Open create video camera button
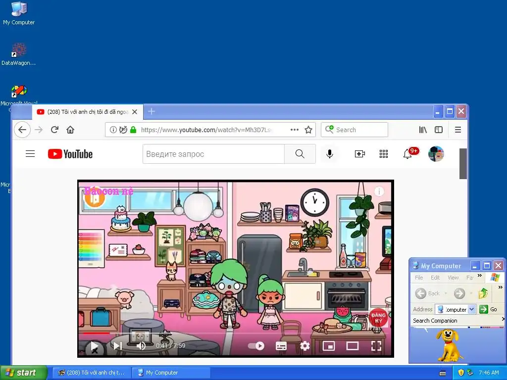 point(360,154)
